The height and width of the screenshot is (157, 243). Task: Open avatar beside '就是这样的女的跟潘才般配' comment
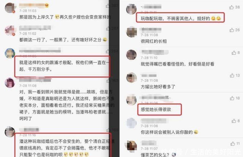(x=10, y=53)
